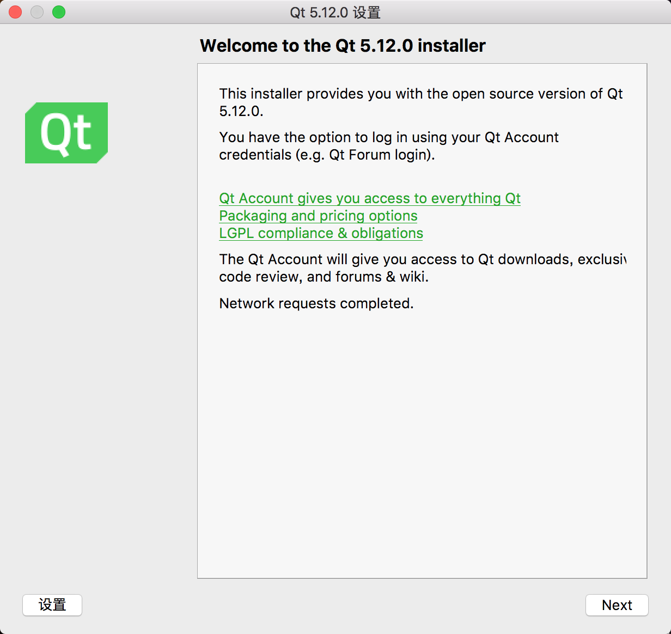Click the 'This installer provides you' paragraph
This screenshot has width=671, height=634.
point(421,102)
